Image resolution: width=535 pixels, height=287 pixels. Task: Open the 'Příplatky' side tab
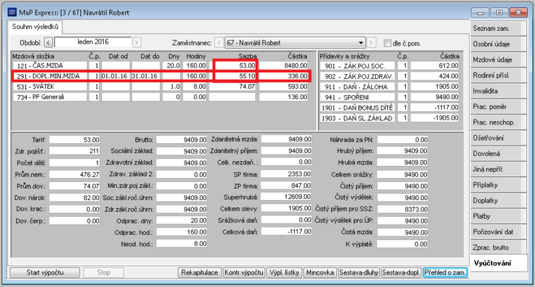pos(498,185)
